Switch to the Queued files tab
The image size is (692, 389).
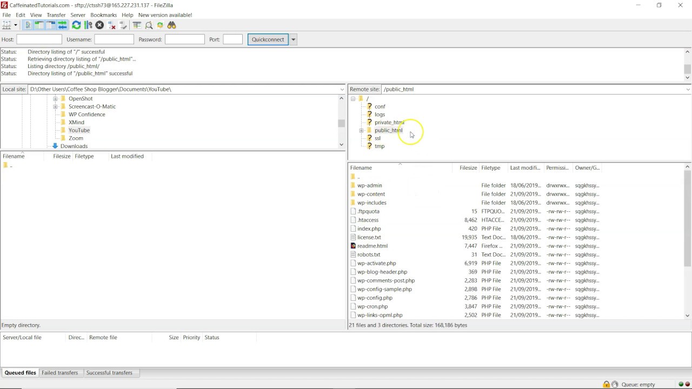coord(20,373)
